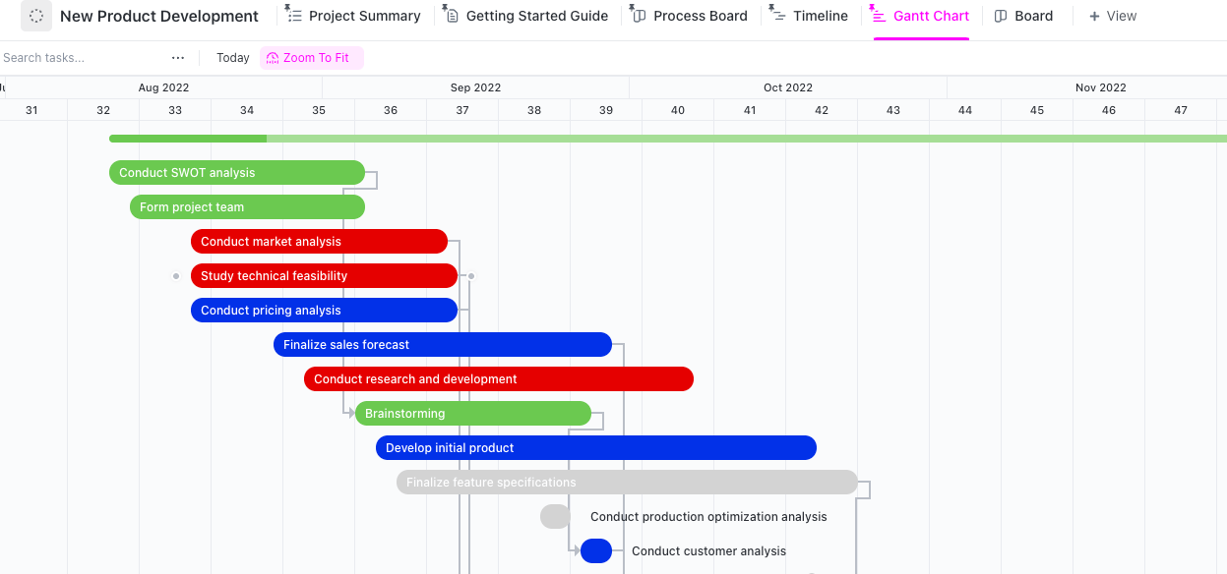Open the Project Summary tab
This screenshot has height=574, width=1227.
(x=364, y=17)
